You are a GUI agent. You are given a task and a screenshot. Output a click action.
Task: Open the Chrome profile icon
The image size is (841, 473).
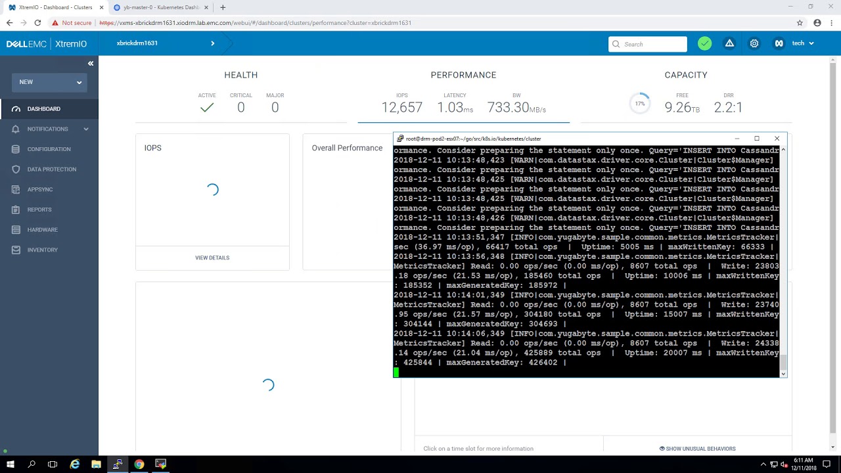817,22
